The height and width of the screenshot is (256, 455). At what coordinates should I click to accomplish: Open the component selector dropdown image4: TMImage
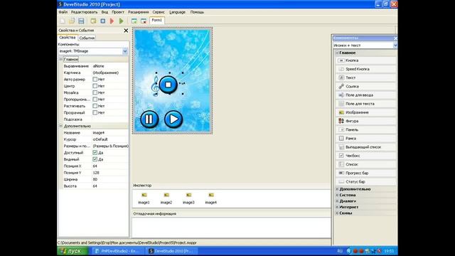(125, 51)
